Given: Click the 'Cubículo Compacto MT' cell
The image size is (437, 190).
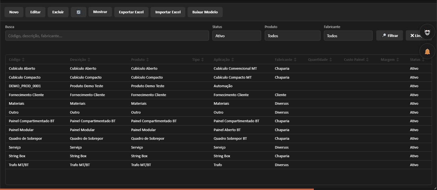Looking at the screenshot, I should click(232, 77).
